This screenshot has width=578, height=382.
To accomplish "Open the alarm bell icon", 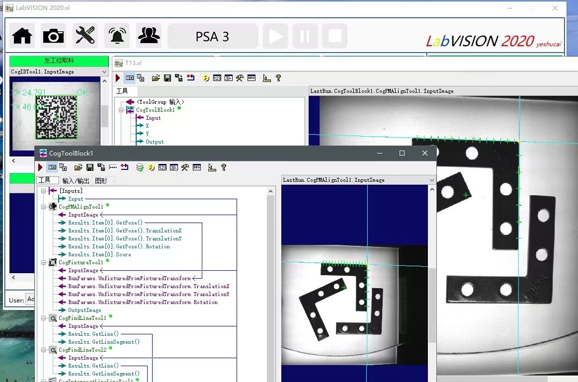I will pos(117,35).
